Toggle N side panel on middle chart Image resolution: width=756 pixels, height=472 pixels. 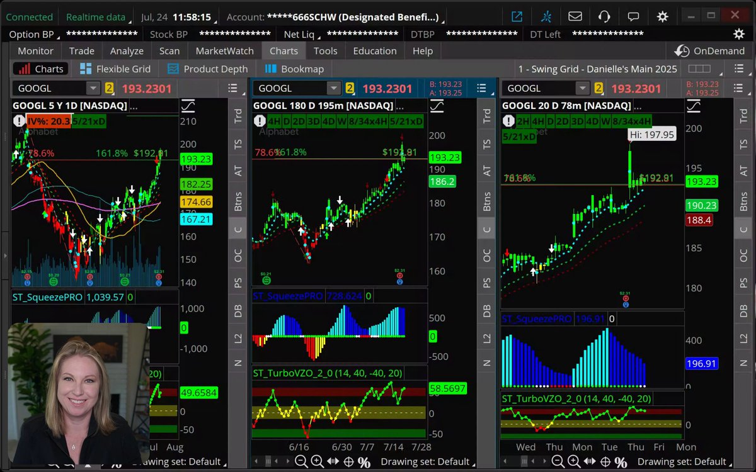click(487, 363)
